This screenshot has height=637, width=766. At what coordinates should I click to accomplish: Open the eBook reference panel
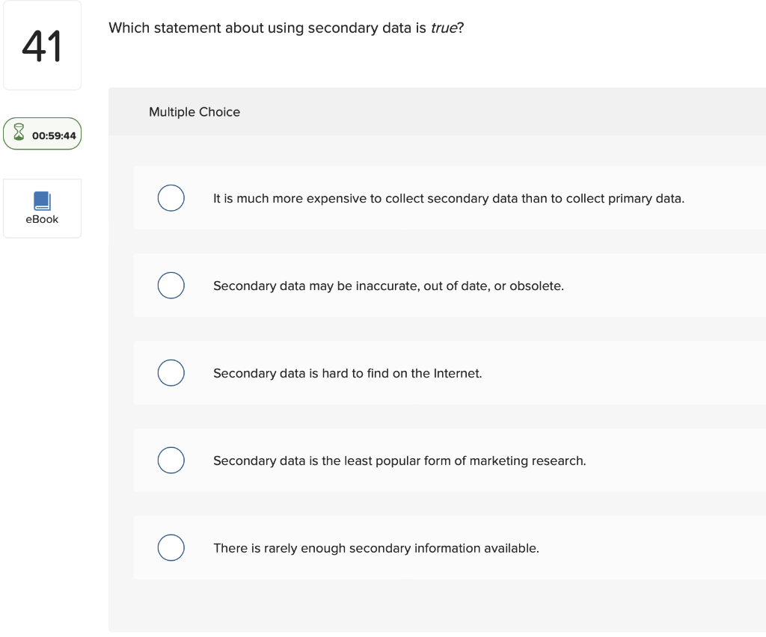click(42, 208)
